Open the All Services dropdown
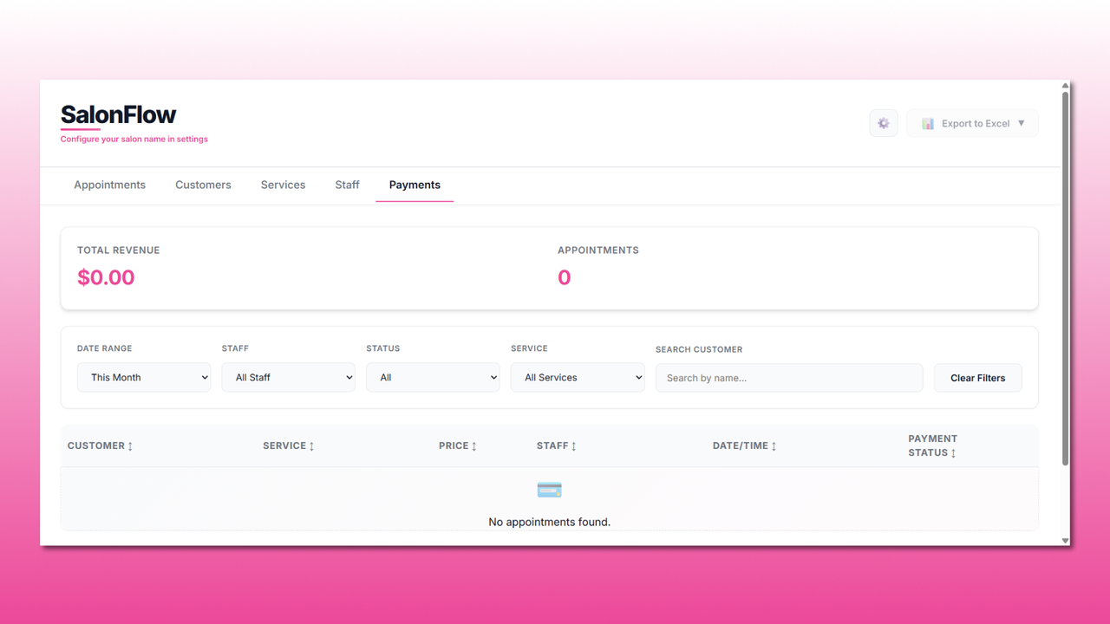Viewport: 1110px width, 624px height. click(578, 377)
